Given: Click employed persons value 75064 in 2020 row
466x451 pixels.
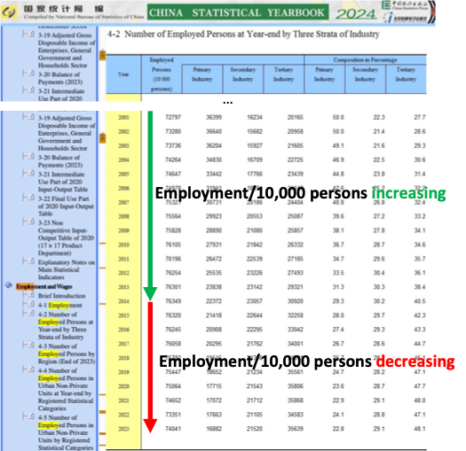Looking at the screenshot, I should tap(173, 386).
